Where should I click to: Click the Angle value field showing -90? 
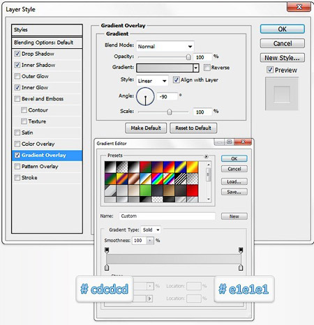tap(167, 96)
